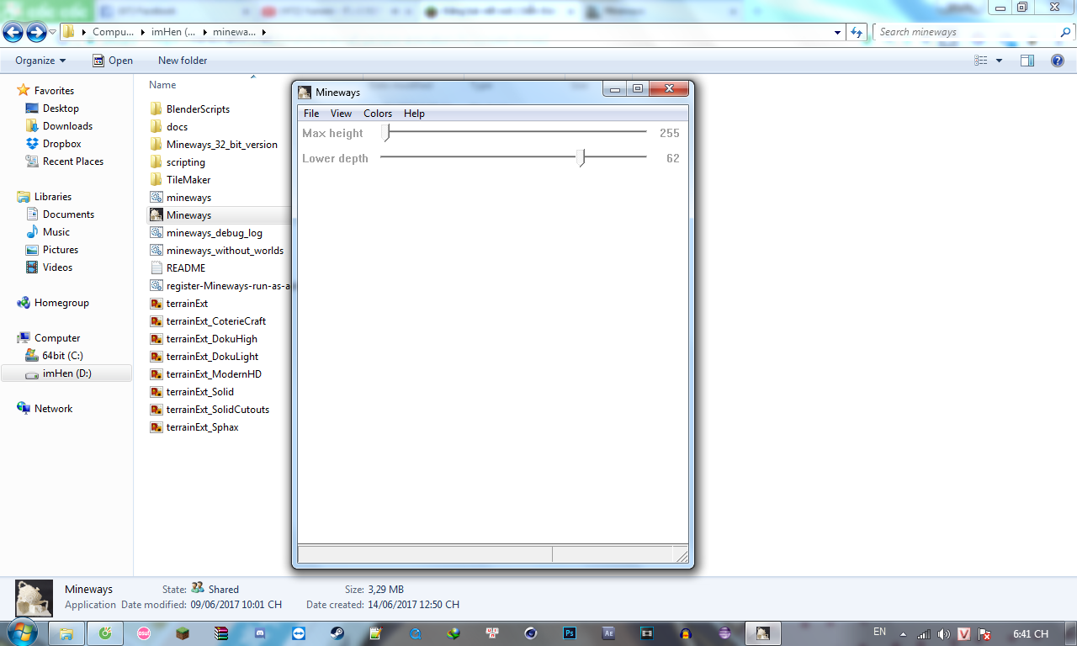This screenshot has height=646, width=1077.
Task: Select the TileMaker folder icon
Action: pos(156,180)
